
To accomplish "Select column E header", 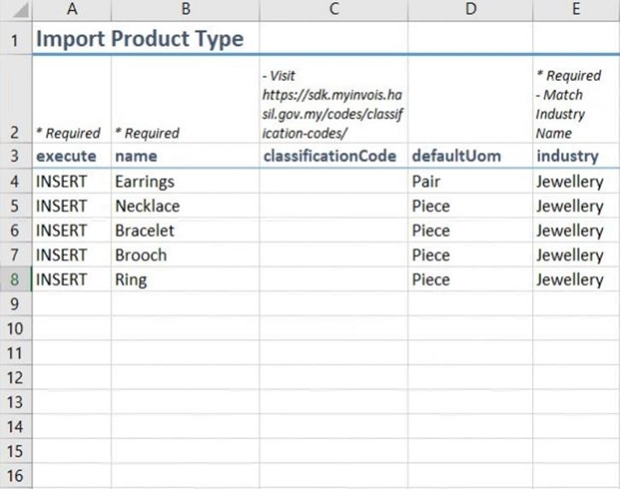I will tap(577, 9).
